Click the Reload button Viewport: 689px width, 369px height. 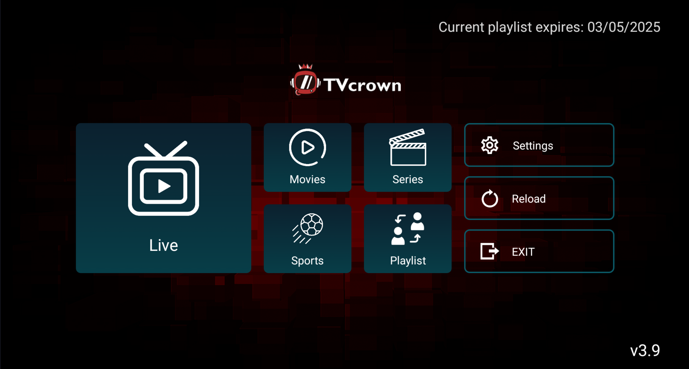tap(539, 198)
